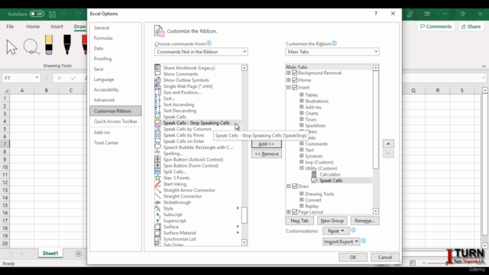
Task: Open the help question mark in Excel Options
Action: point(376,14)
